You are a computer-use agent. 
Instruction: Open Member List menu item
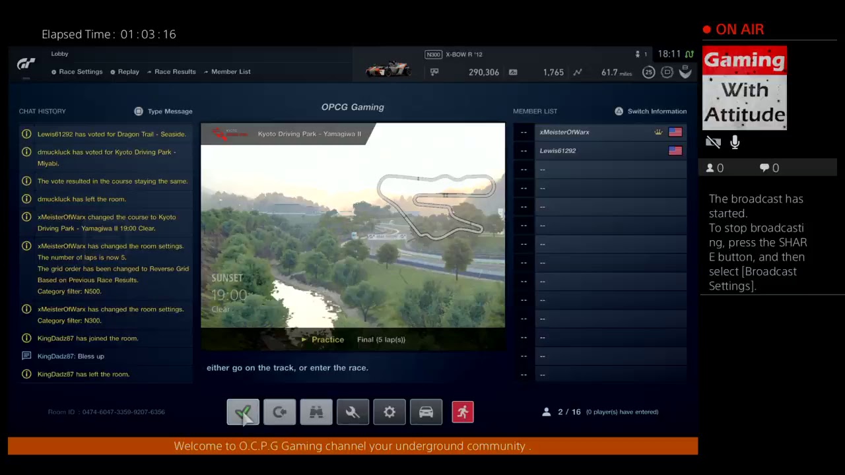[227, 72]
